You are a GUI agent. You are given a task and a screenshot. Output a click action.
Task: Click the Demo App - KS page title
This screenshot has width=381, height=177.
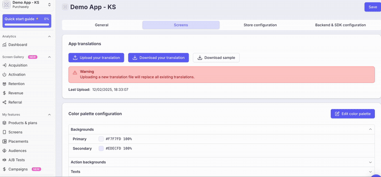click(x=93, y=7)
